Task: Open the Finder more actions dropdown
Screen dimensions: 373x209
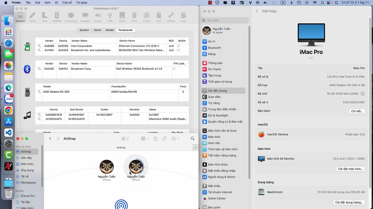Action: 175,139
